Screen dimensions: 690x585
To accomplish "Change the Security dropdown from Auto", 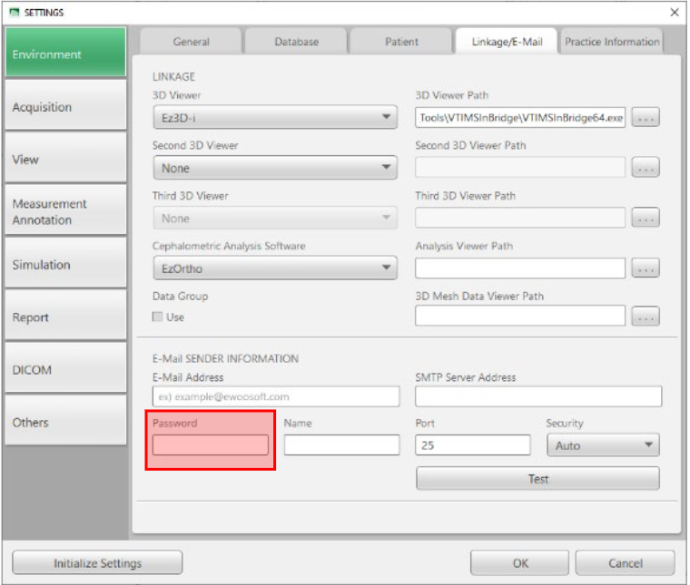I will (x=603, y=445).
